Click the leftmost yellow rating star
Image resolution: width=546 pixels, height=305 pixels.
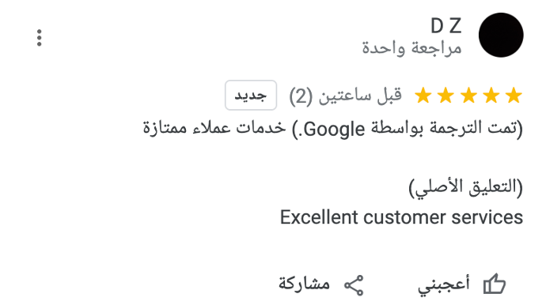[x=423, y=96]
